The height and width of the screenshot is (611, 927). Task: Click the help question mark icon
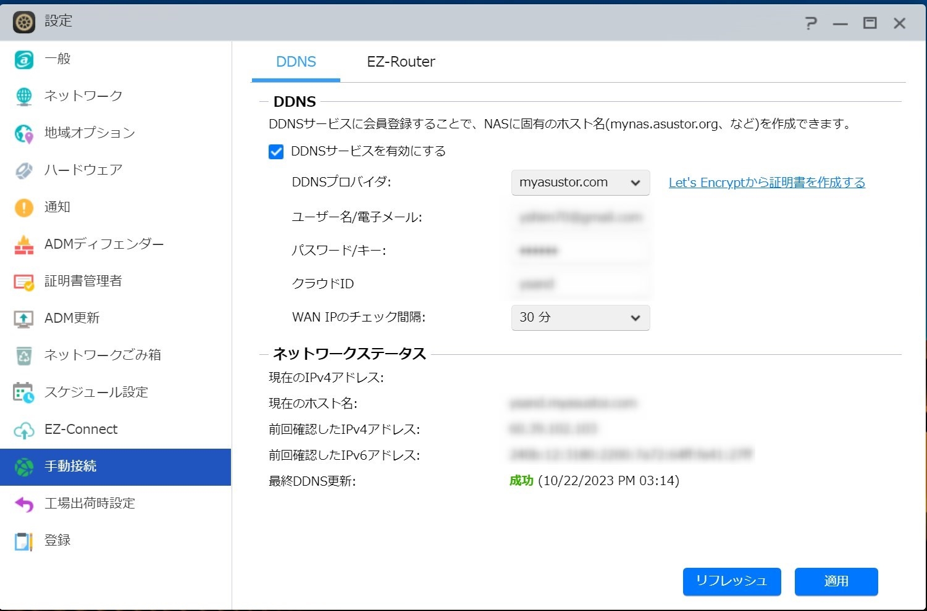(811, 23)
